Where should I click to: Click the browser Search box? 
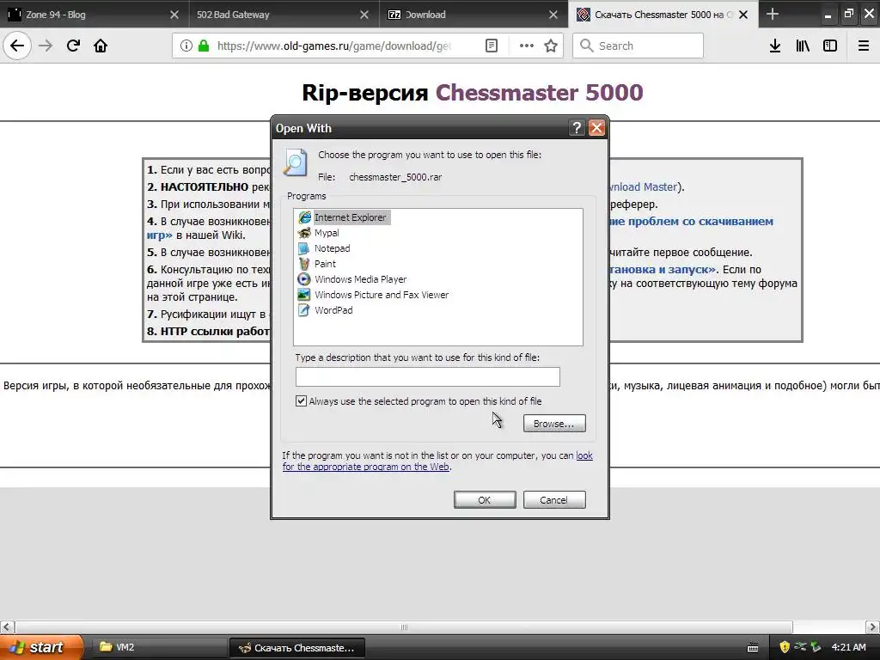tap(639, 46)
